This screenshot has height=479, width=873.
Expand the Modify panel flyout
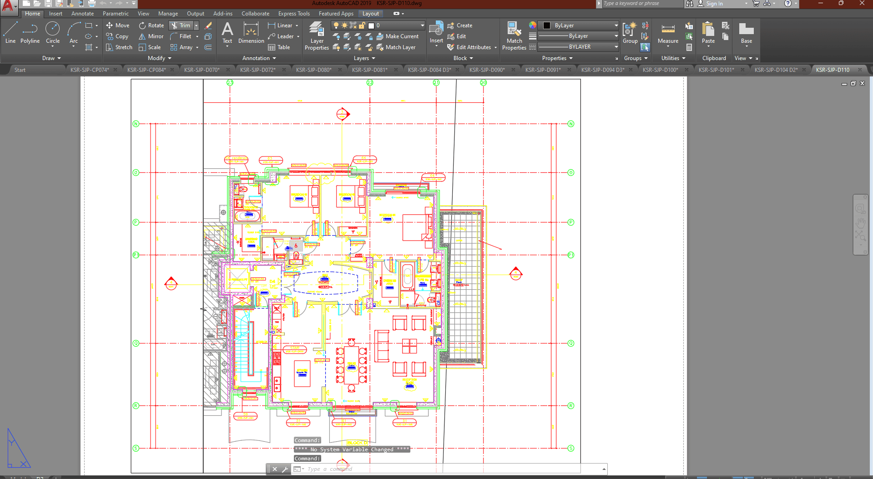(x=160, y=58)
